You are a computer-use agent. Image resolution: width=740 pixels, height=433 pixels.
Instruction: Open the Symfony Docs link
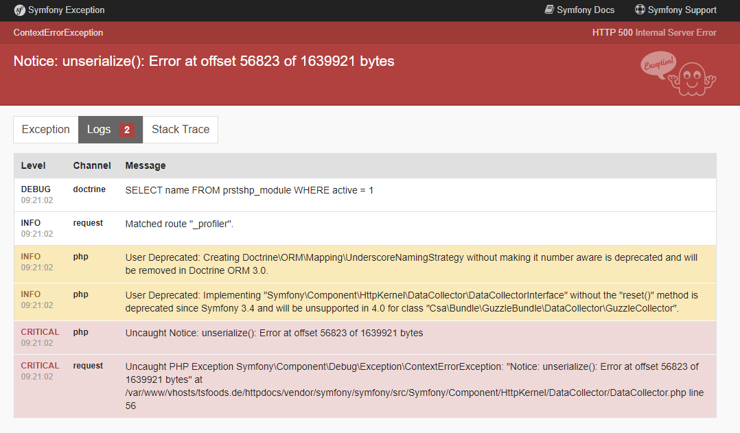tap(586, 10)
